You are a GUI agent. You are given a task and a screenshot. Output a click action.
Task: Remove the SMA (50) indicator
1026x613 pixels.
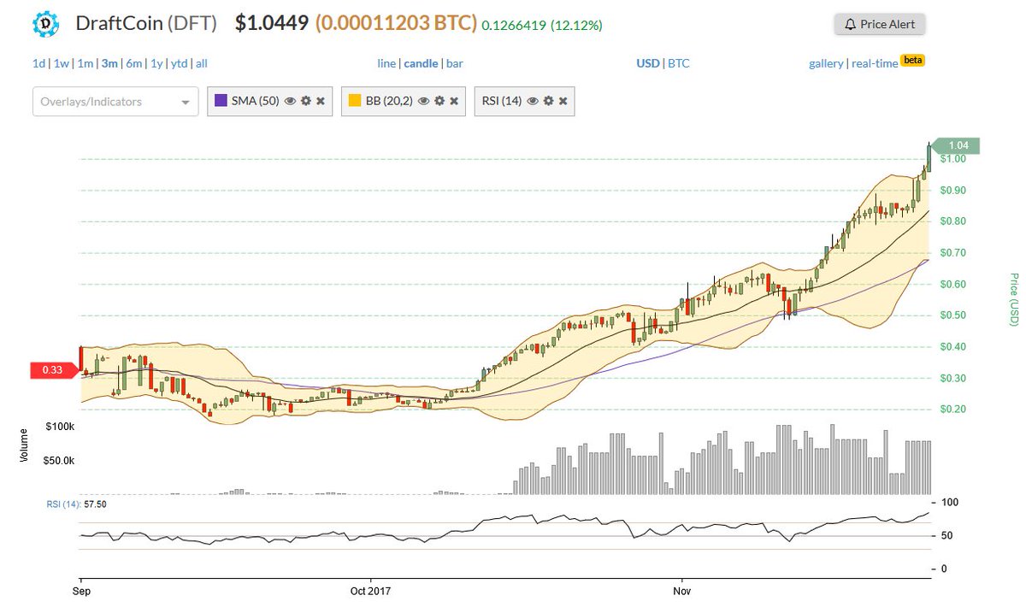321,101
